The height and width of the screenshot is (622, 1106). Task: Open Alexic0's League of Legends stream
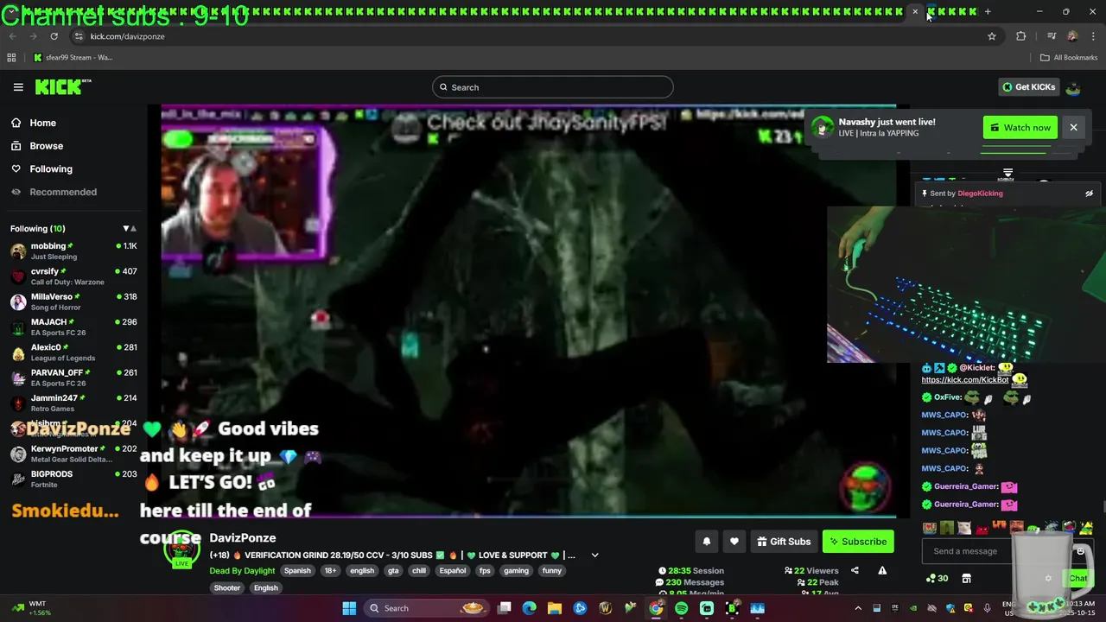73,352
